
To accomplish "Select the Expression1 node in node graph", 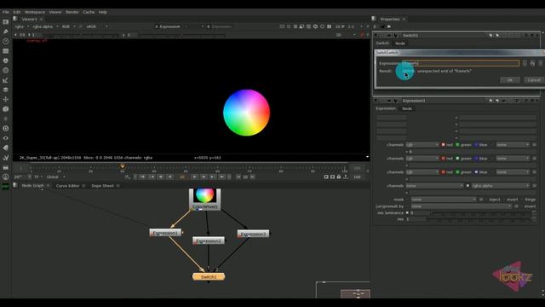I will click(x=165, y=233).
